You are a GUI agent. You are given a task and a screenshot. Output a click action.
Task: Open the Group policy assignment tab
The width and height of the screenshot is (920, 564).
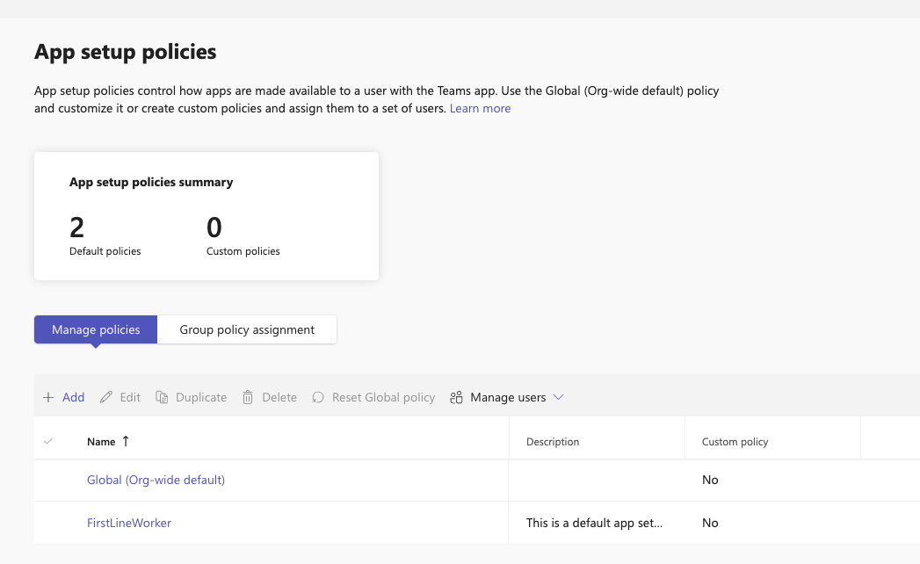[x=247, y=329]
